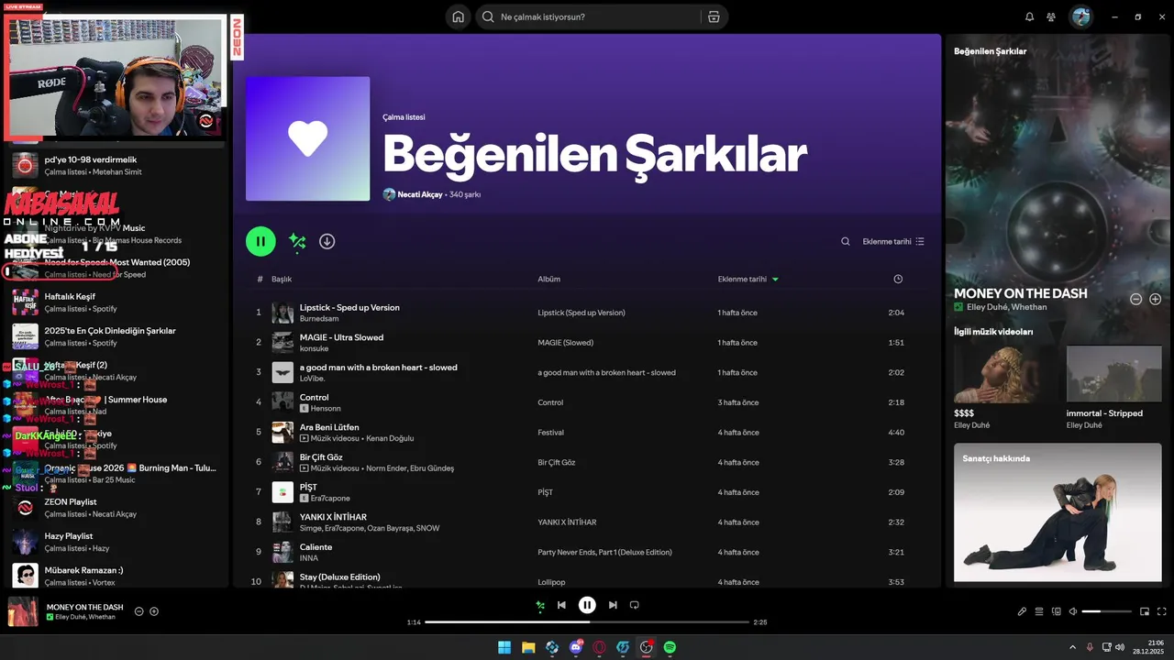The image size is (1174, 660).
Task: Open the Sanatçı hakkında artist card
Action: click(x=1058, y=512)
